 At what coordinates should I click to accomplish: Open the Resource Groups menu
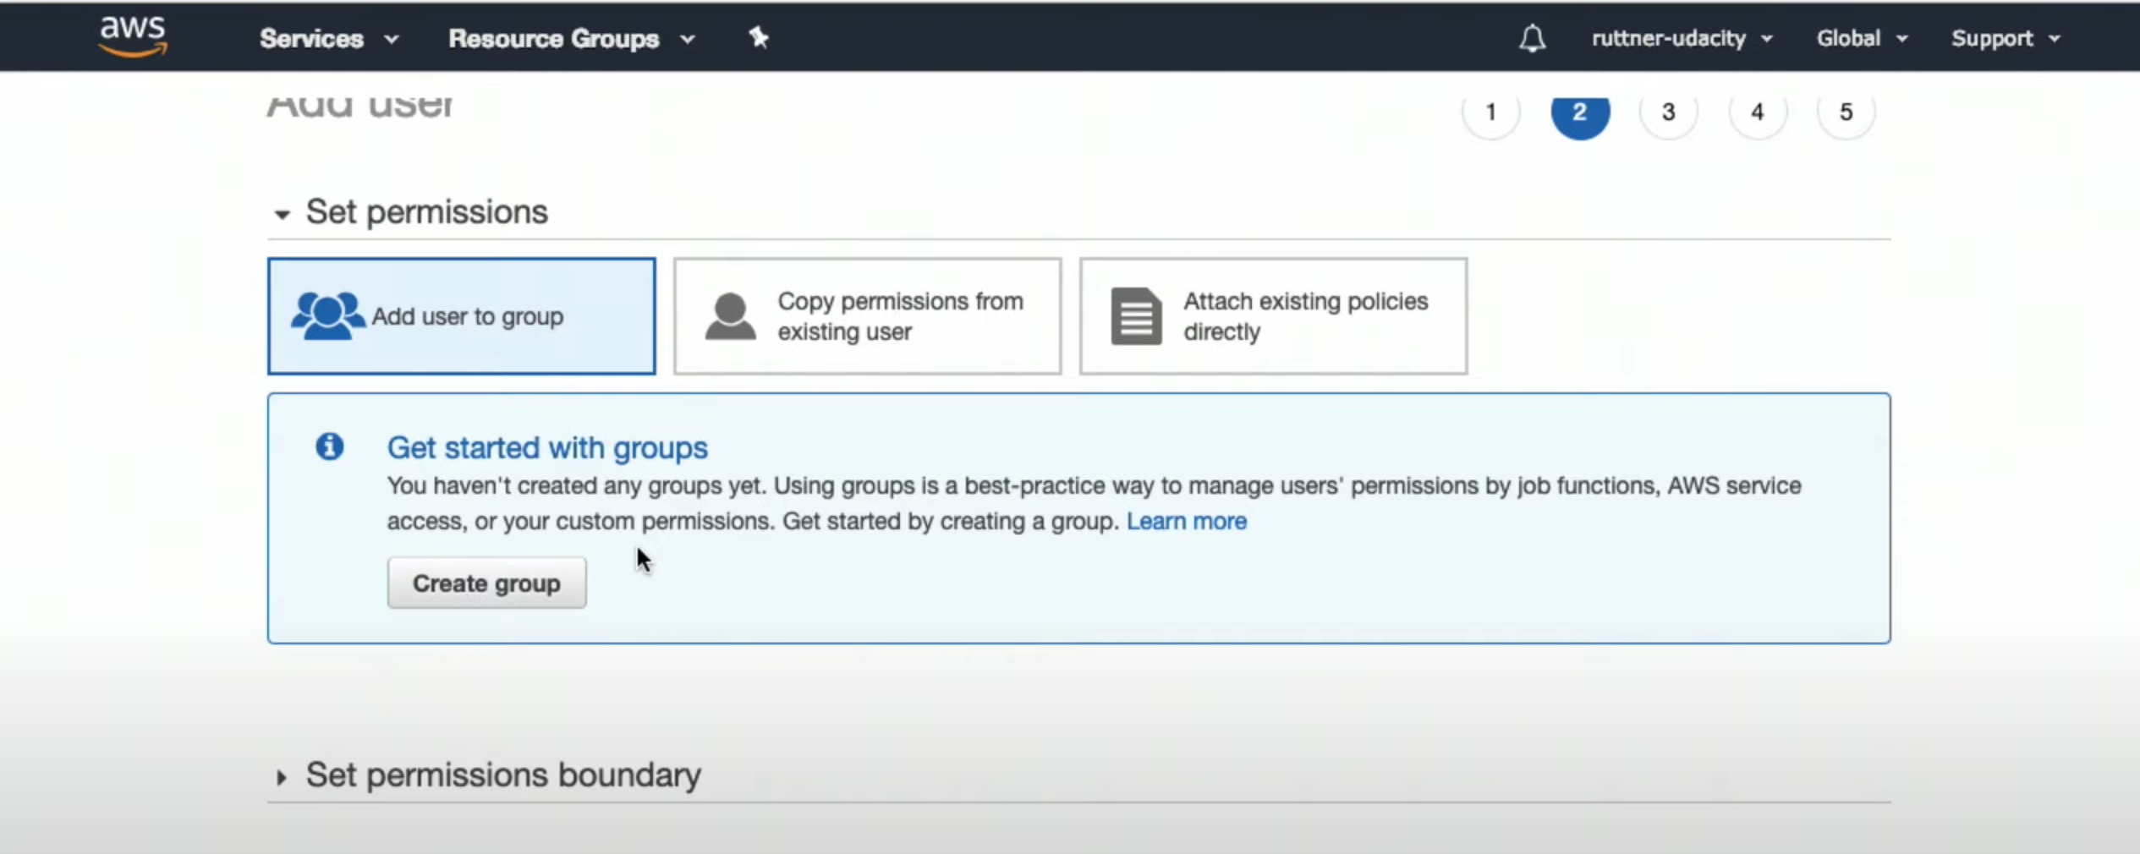point(572,38)
